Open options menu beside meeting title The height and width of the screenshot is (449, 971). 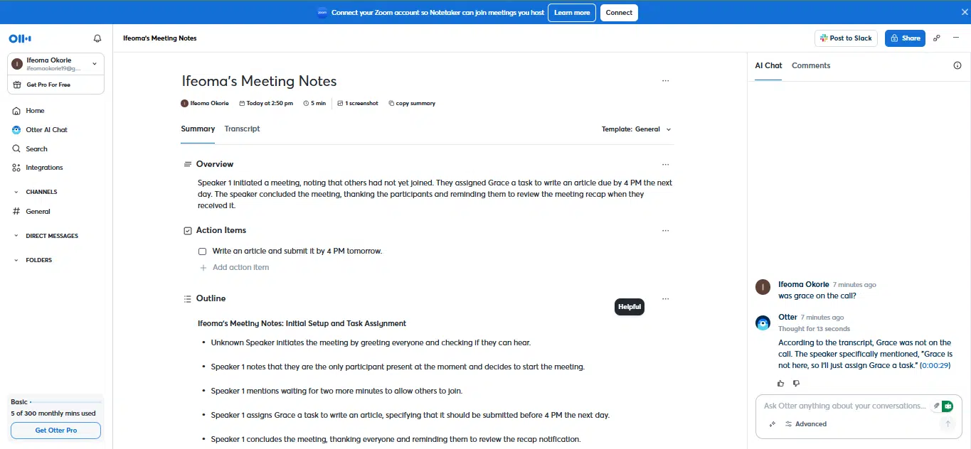pos(665,81)
